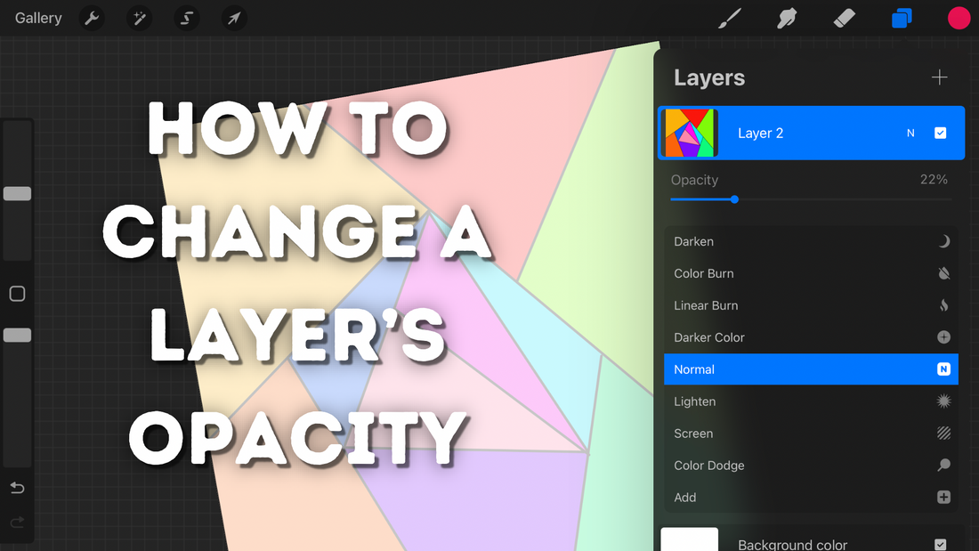Open the red active color picker
Screen dimensions: 979x551
click(959, 18)
